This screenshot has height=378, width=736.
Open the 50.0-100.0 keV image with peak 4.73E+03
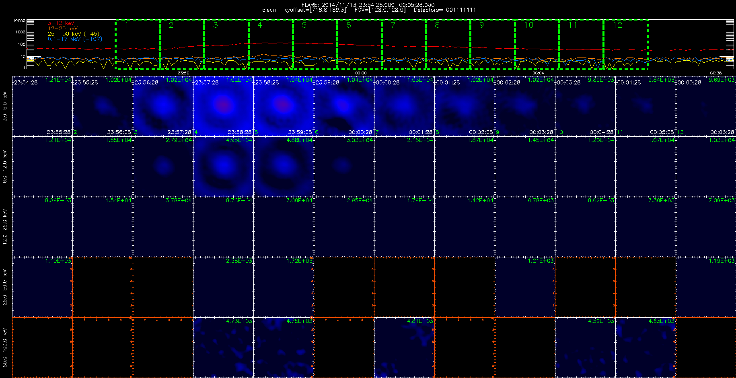pyautogui.click(x=223, y=347)
